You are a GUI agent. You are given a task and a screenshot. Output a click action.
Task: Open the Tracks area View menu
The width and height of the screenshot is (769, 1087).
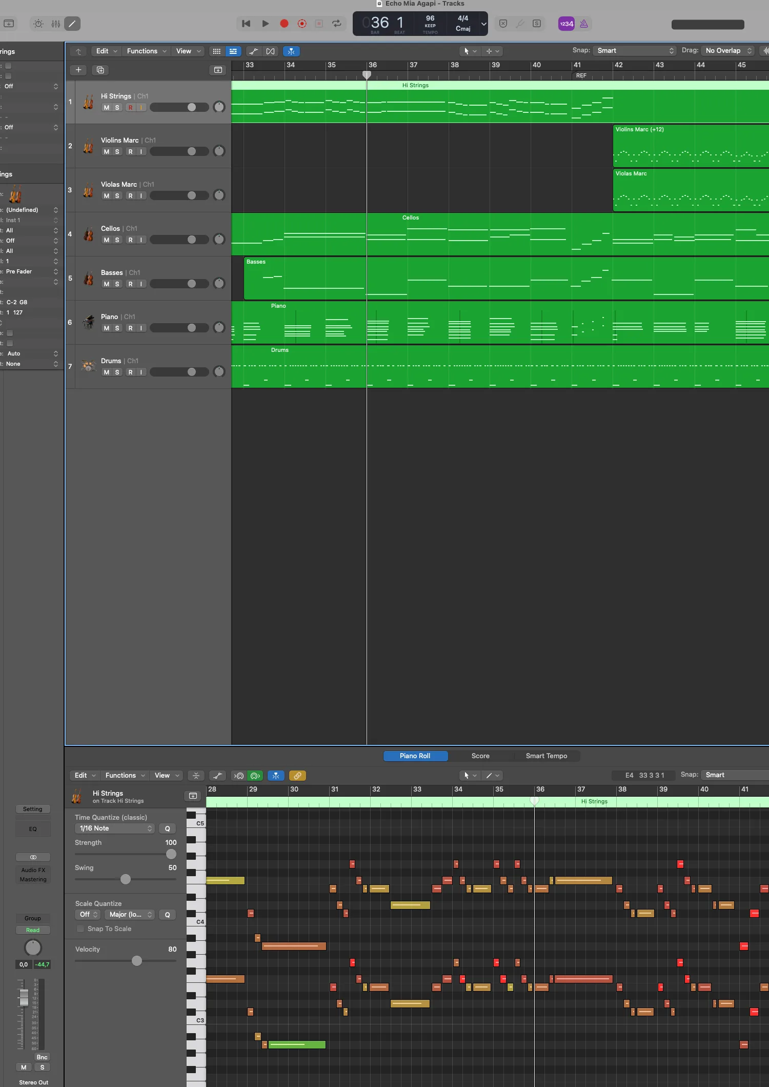pyautogui.click(x=188, y=51)
